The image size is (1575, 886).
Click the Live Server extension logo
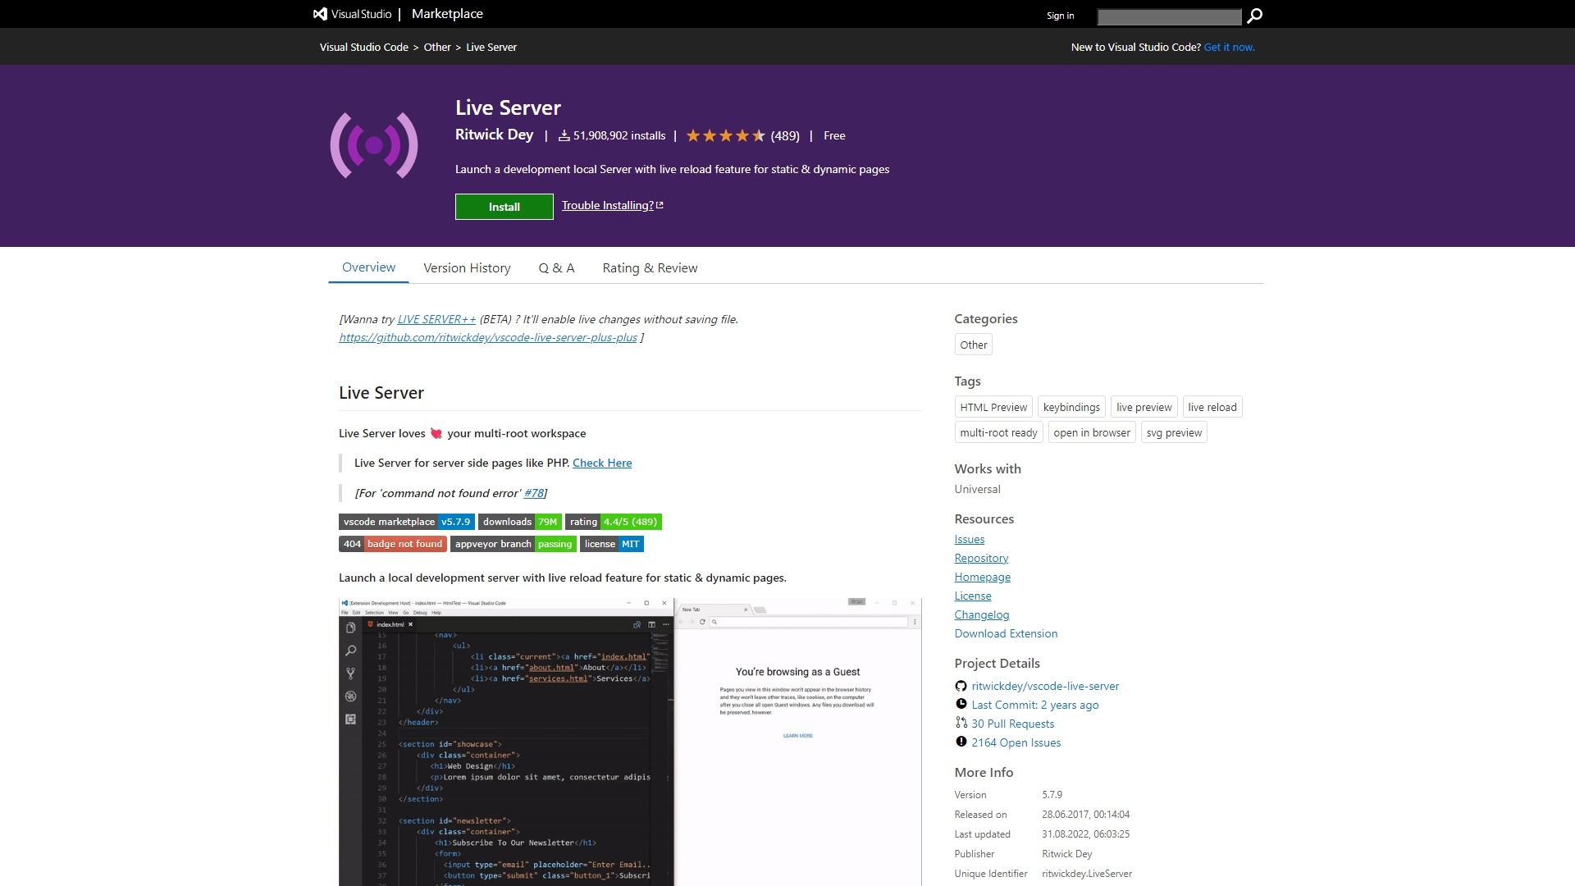click(374, 145)
